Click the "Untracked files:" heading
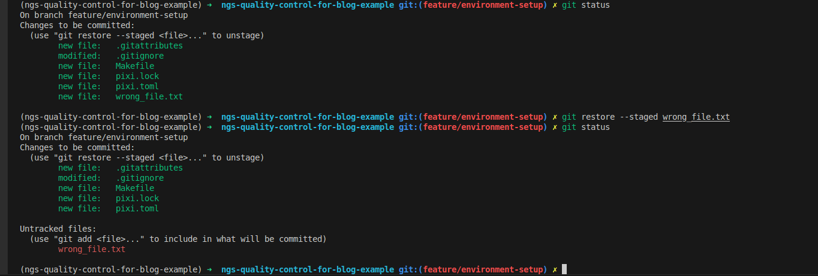 [58, 229]
